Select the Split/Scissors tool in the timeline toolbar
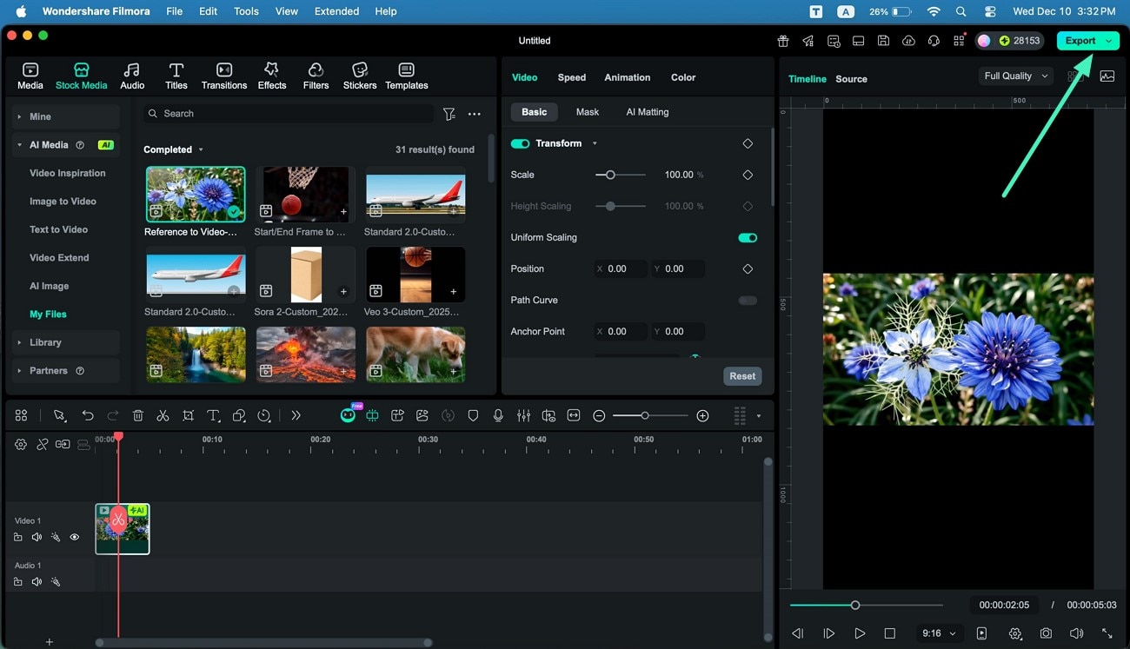The image size is (1130, 649). (x=163, y=415)
